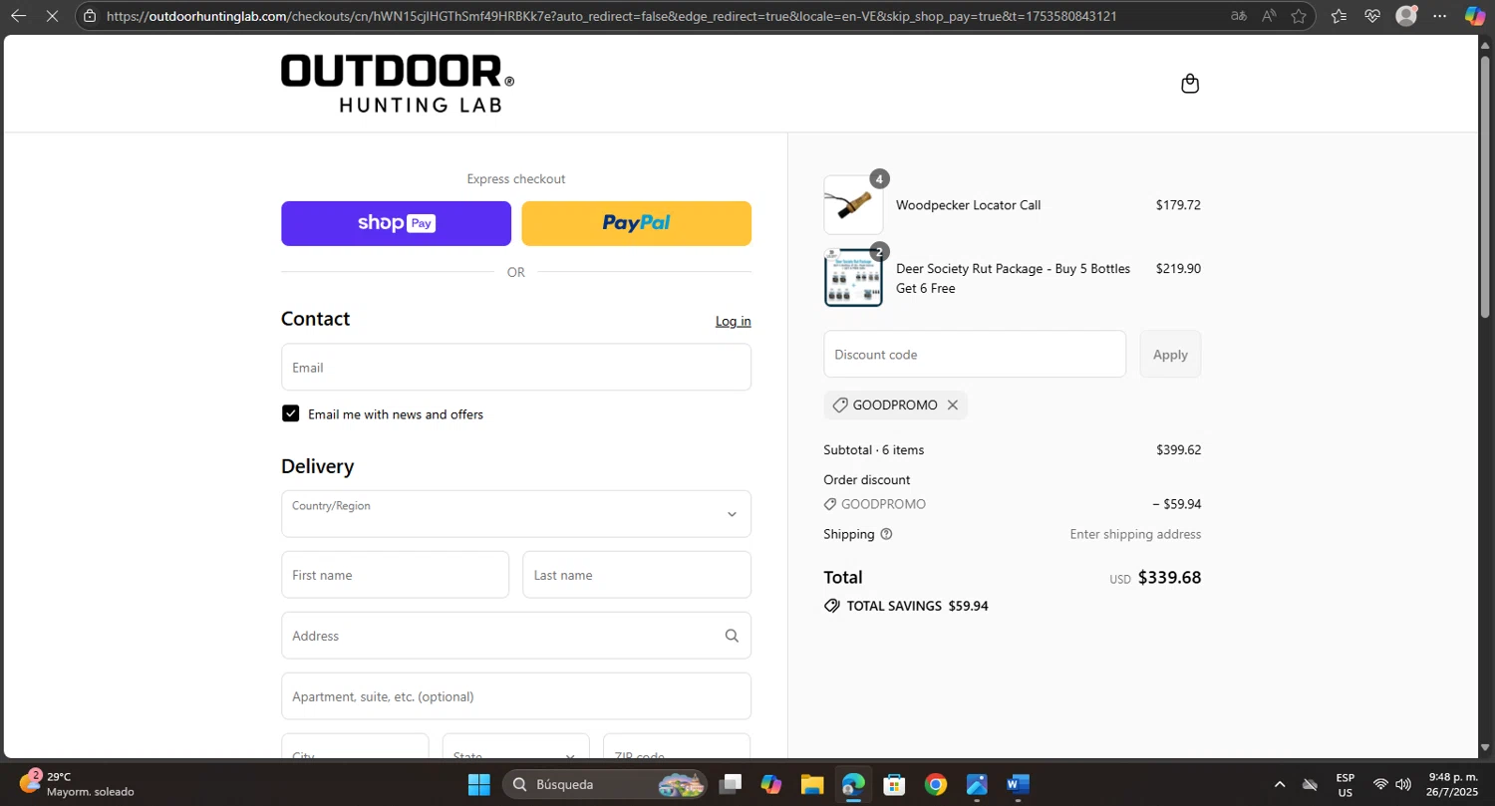The image size is (1495, 806).
Task: Open the browser profile avatar
Action: pyautogui.click(x=1406, y=16)
